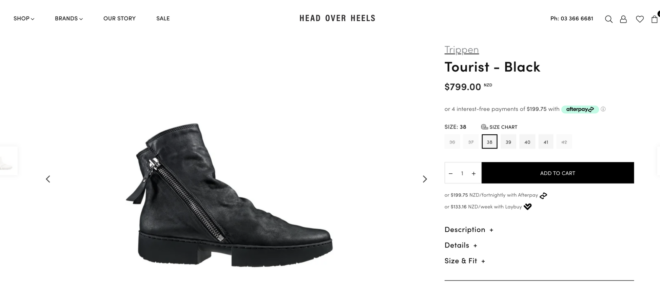Open the Trippen brand link
660x290 pixels.
pyautogui.click(x=462, y=50)
